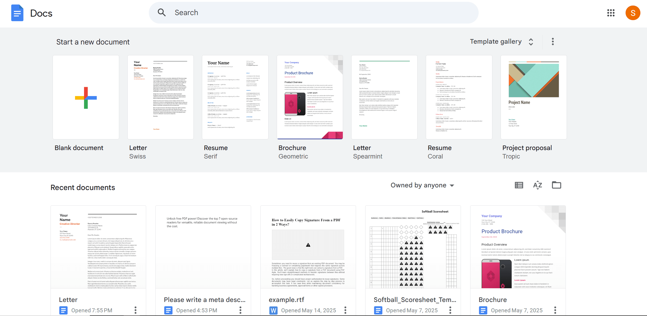647x316 pixels.
Task: Open the Project proposal Tropic template
Action: (x=534, y=97)
